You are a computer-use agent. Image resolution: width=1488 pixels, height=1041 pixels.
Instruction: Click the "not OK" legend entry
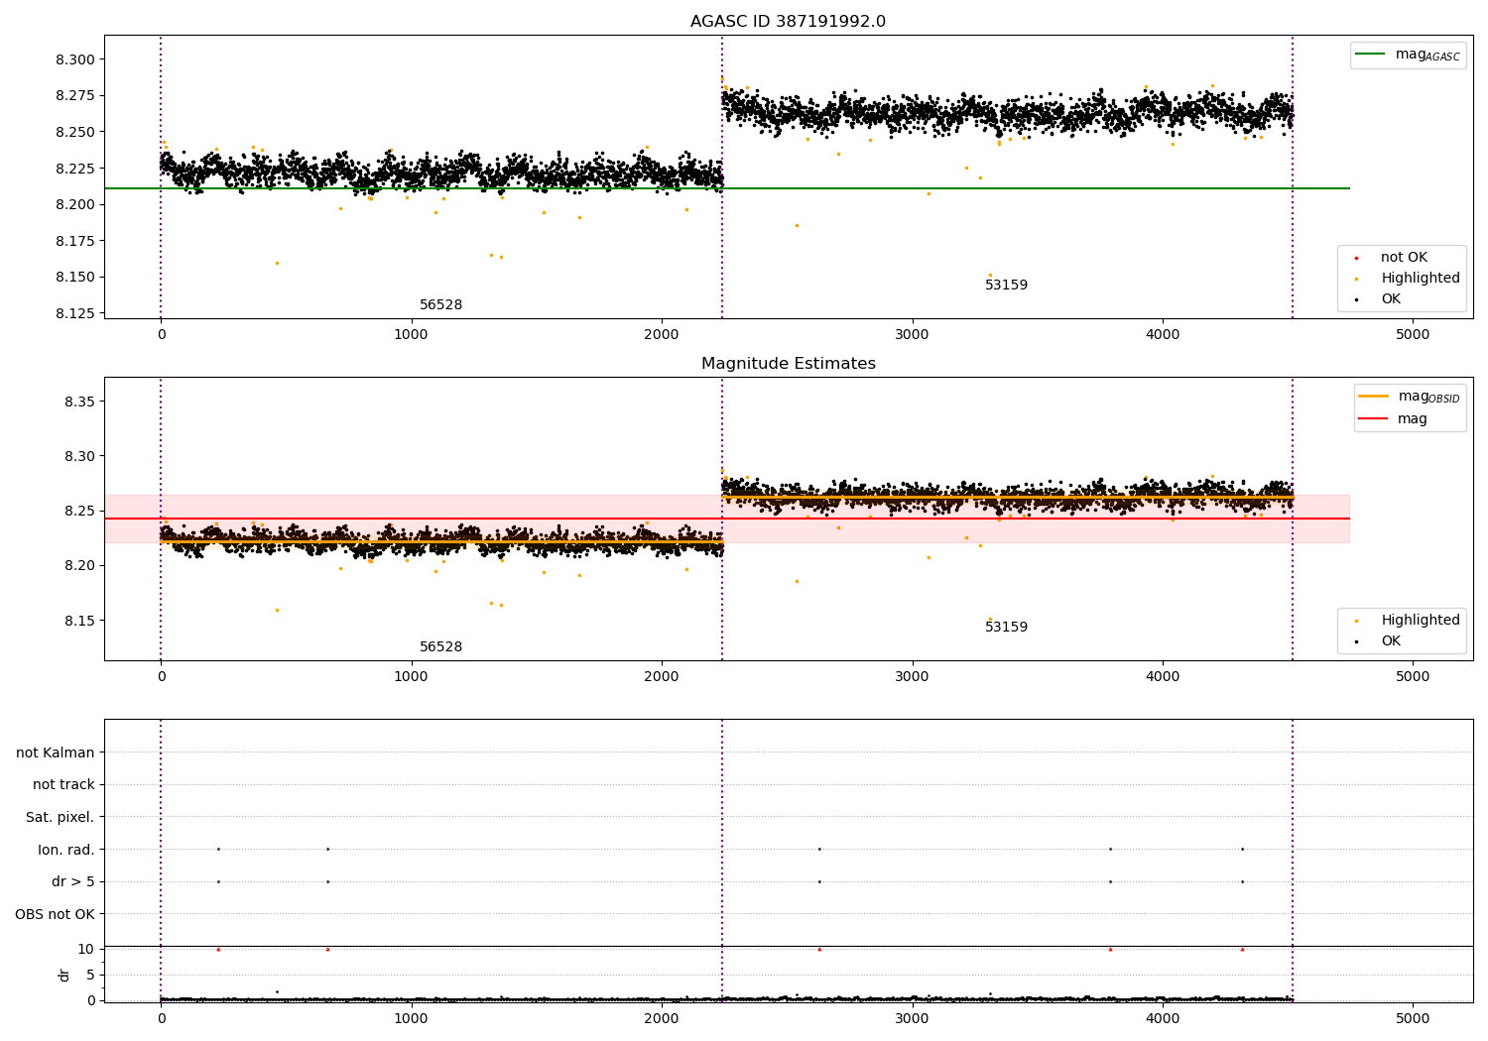tap(1404, 258)
